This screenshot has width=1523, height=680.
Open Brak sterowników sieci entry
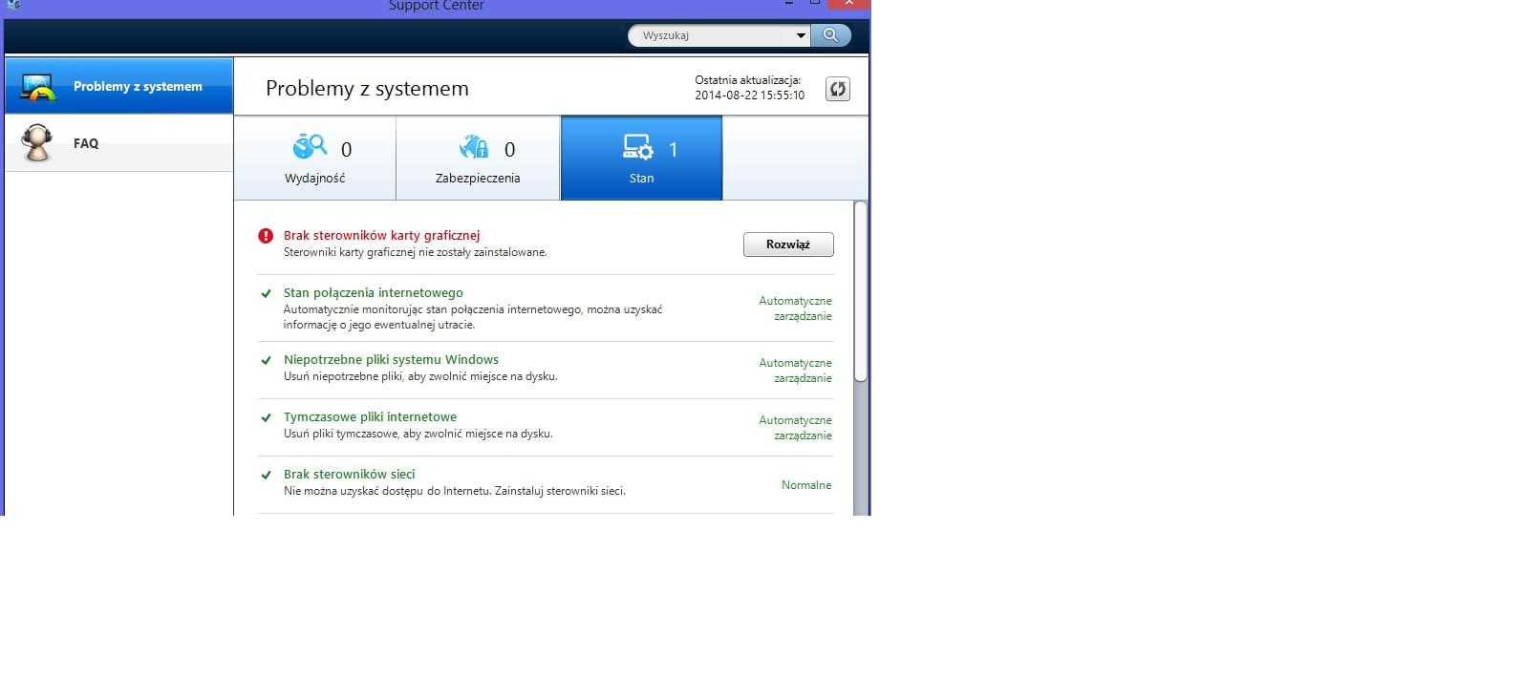(349, 475)
